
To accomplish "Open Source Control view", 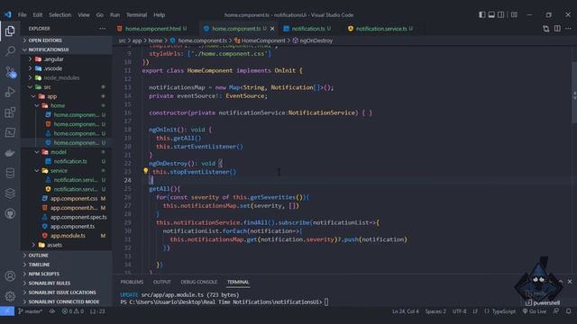I will click(x=10, y=72).
